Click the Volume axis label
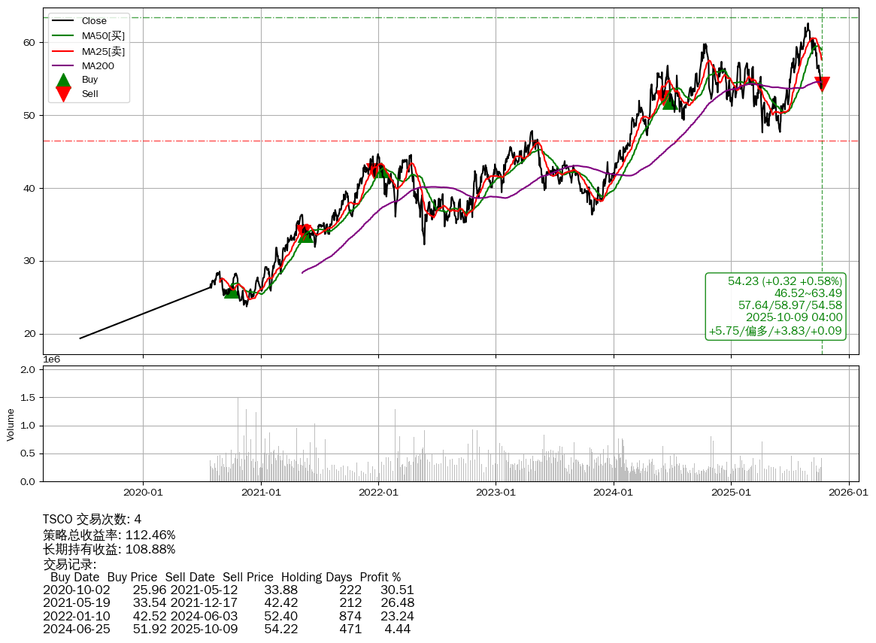The height and width of the screenshot is (643, 876). pyautogui.click(x=11, y=424)
